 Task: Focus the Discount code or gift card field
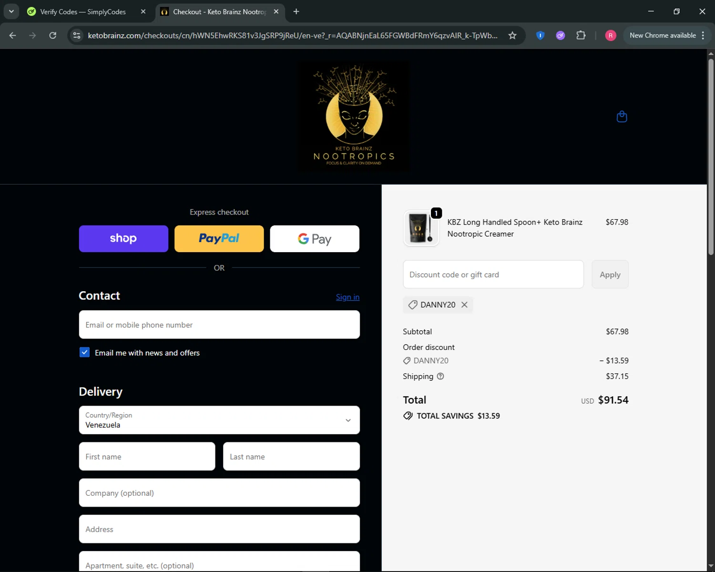pos(493,274)
